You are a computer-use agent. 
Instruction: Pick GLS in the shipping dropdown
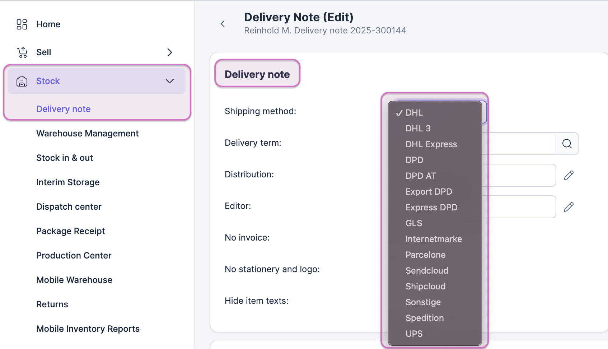click(414, 223)
